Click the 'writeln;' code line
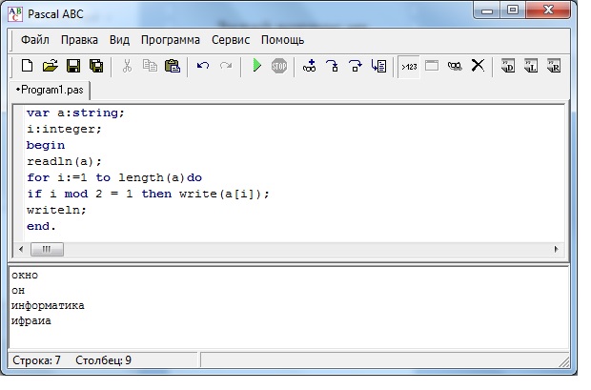Viewport: 591px width, 390px height. click(x=56, y=210)
